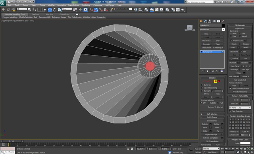254x154 pixels.
Task: Open the Motion command panel tab
Action: (x=214, y=21)
